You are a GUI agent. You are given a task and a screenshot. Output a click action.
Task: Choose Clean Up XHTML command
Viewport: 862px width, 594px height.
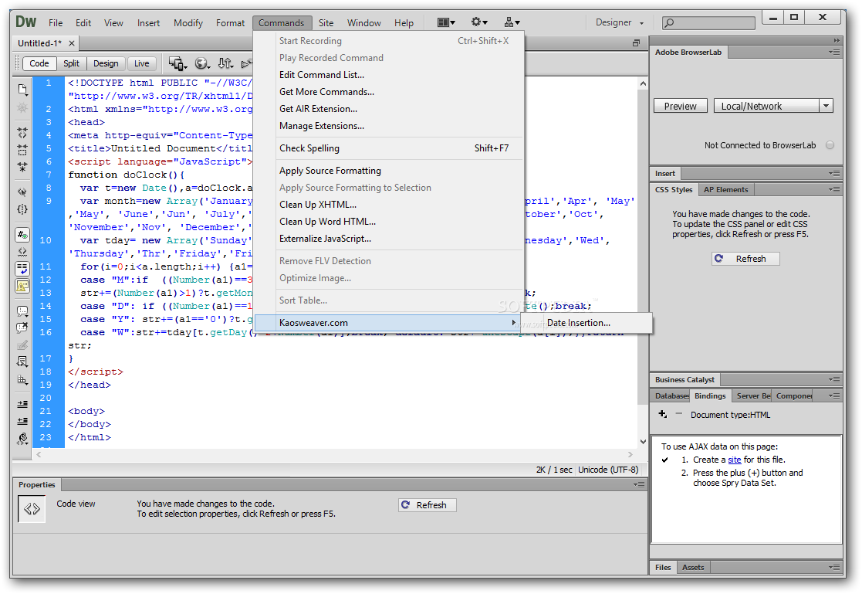[389, 205]
